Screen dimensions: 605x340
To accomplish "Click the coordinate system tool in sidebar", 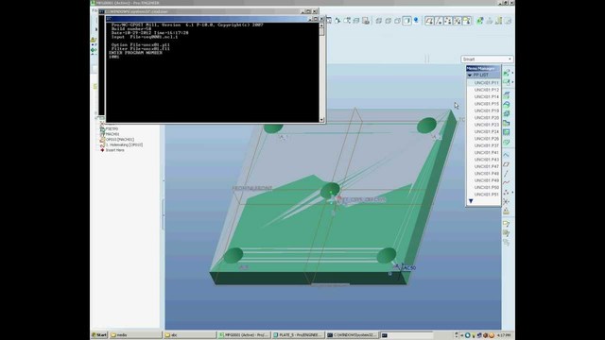I will point(507,201).
